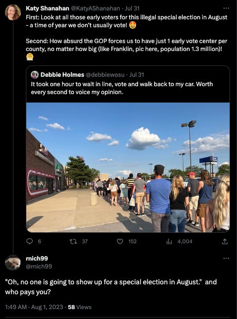
Task: Open more options on rnich99's reply
Action: tap(226, 259)
